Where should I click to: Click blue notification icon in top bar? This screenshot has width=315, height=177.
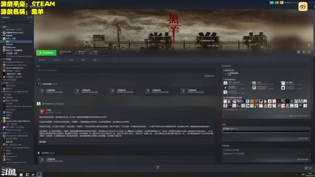pyautogui.click(x=272, y=3)
